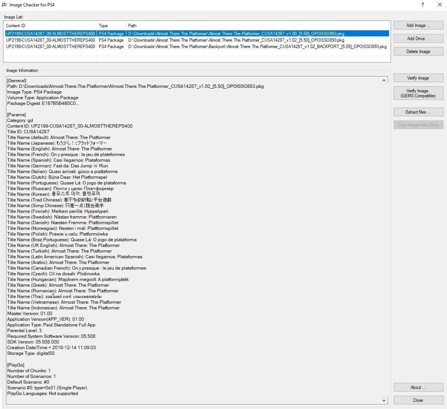The width and height of the screenshot is (447, 409).
Task: Click the Add Image button
Action: point(418,25)
